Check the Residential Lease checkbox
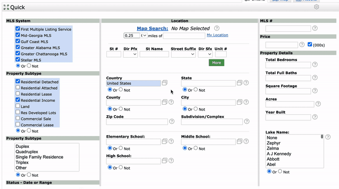This screenshot has width=339, height=189. pos(18,94)
